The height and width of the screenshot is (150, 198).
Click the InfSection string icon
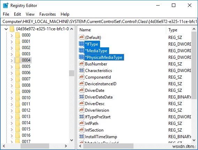tap(82, 130)
